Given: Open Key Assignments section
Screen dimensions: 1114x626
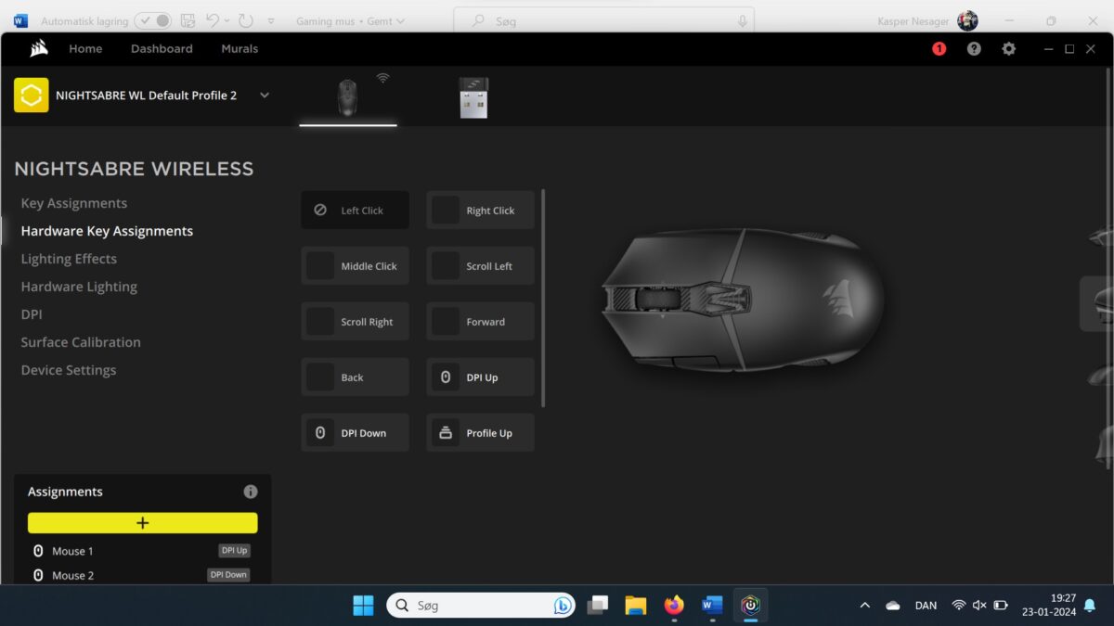Looking at the screenshot, I should click(74, 203).
